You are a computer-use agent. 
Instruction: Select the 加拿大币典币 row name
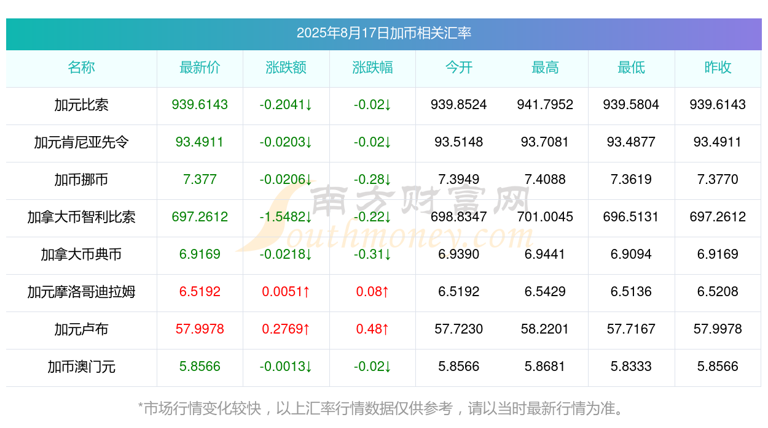tap(82, 254)
